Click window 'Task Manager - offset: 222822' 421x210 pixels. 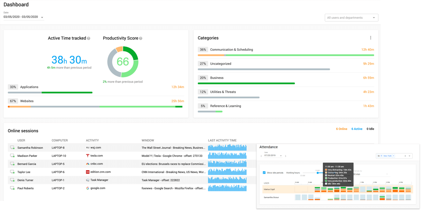point(161,180)
